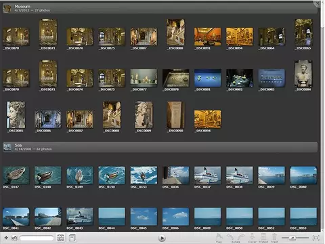The width and height of the screenshot is (325, 244).
Task: Click the Cover icon in the toolbar
Action: 252,238
